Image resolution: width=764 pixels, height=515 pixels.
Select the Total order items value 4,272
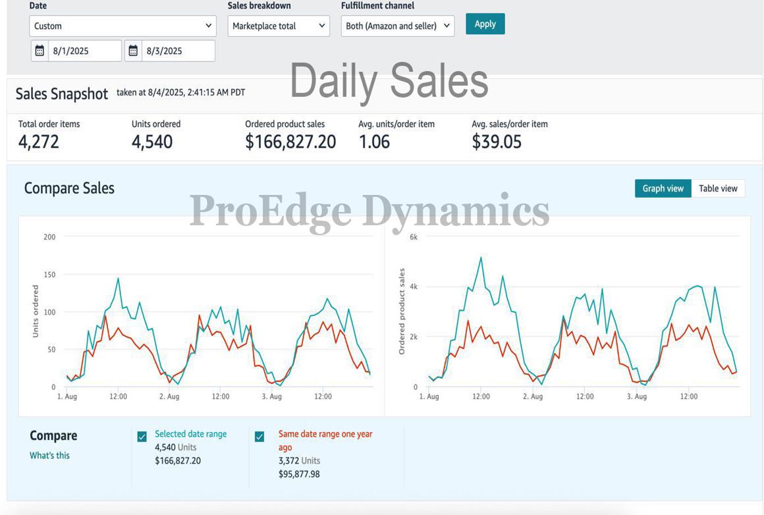click(39, 142)
